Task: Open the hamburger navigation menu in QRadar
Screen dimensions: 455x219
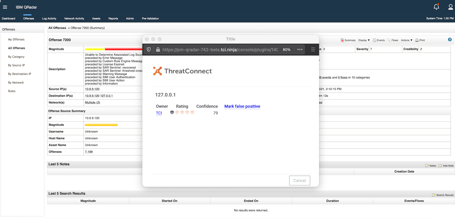Action: pos(5,7)
